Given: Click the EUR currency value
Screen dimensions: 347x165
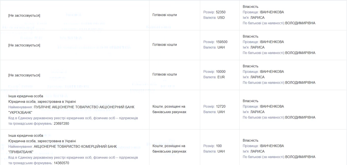Looking at the screenshot, I should click(x=221, y=77).
